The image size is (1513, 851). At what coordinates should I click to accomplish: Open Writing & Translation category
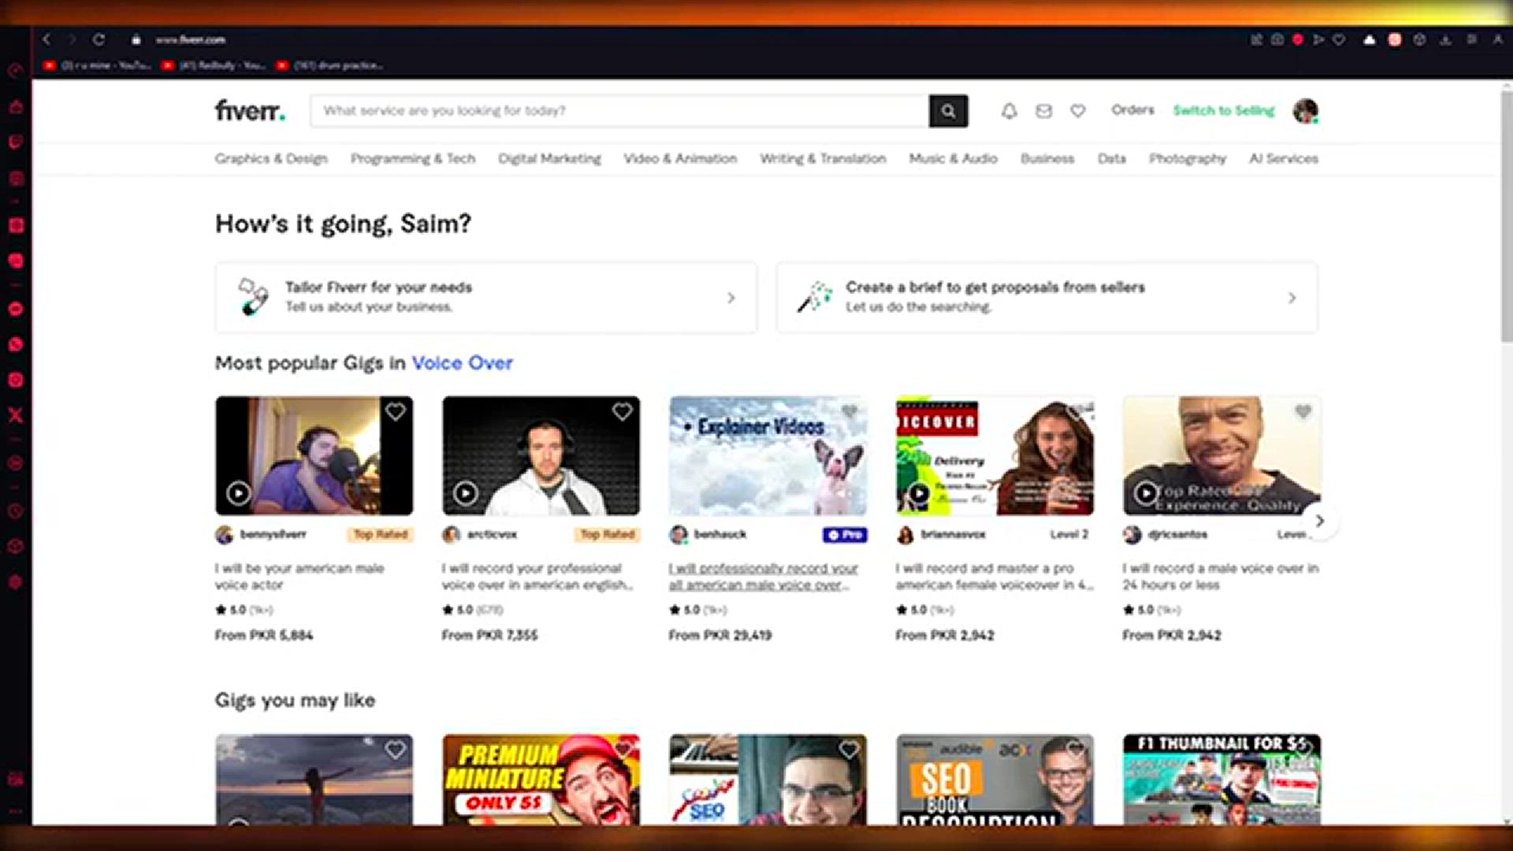point(823,158)
